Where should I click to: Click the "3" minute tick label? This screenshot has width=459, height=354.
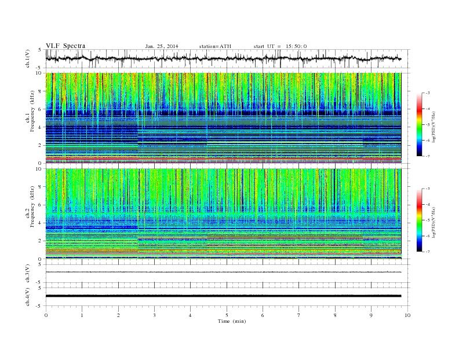[x=154, y=315]
